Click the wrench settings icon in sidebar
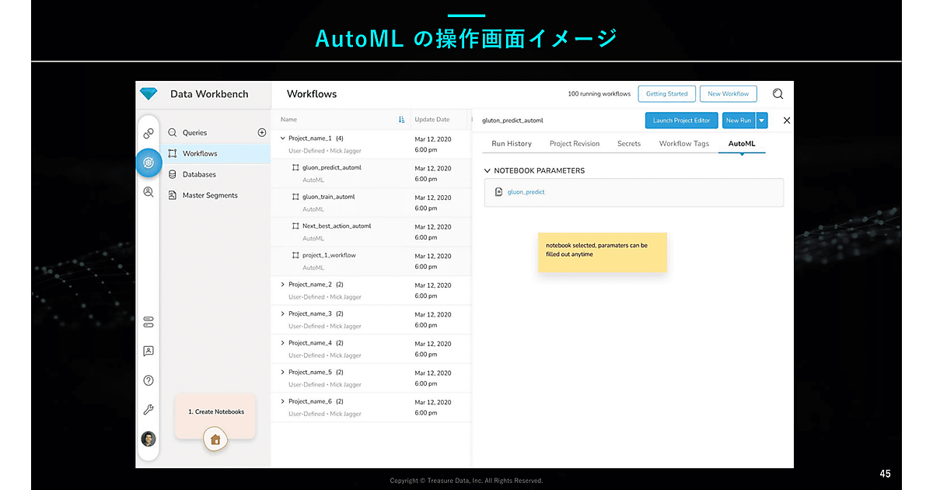The width and height of the screenshot is (933, 490). (x=149, y=410)
